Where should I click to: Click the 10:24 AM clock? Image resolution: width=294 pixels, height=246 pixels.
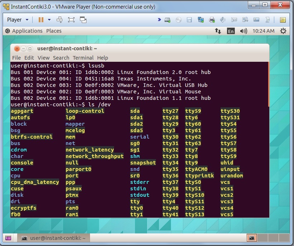click(264, 31)
